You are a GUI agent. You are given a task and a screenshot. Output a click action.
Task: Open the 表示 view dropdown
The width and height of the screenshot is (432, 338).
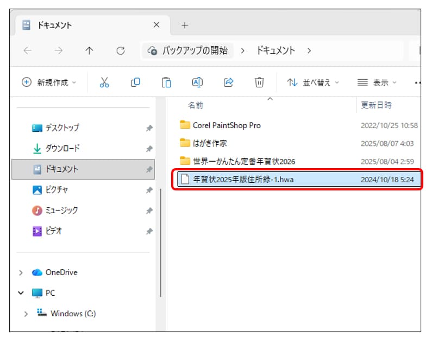[x=377, y=82]
